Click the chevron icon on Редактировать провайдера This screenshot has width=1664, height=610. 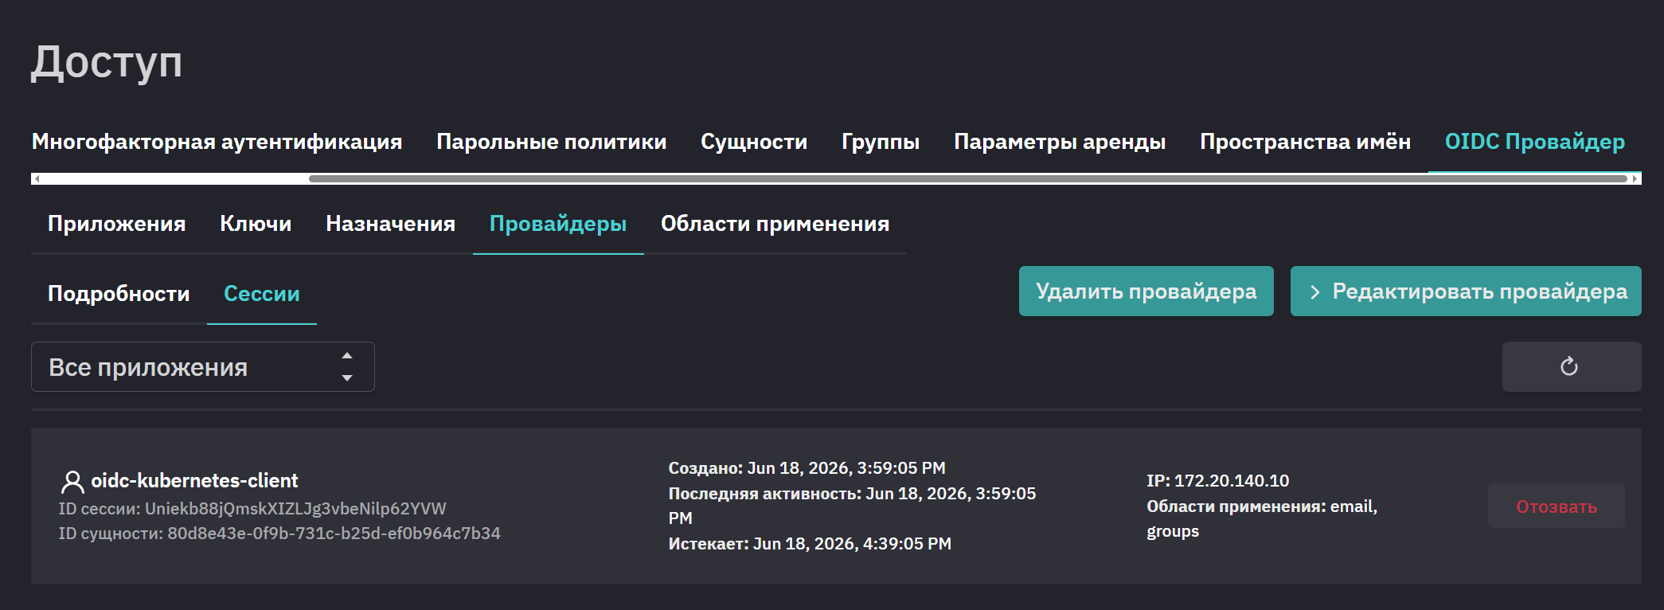click(x=1315, y=292)
